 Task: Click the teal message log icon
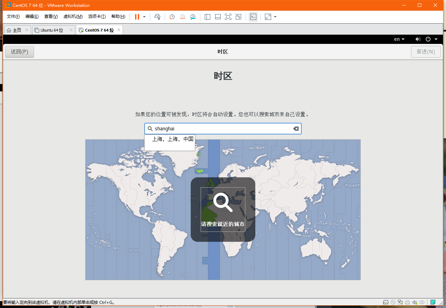(433, 302)
